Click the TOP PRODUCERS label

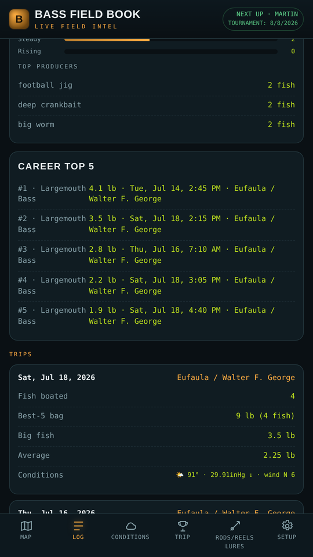click(x=48, y=66)
